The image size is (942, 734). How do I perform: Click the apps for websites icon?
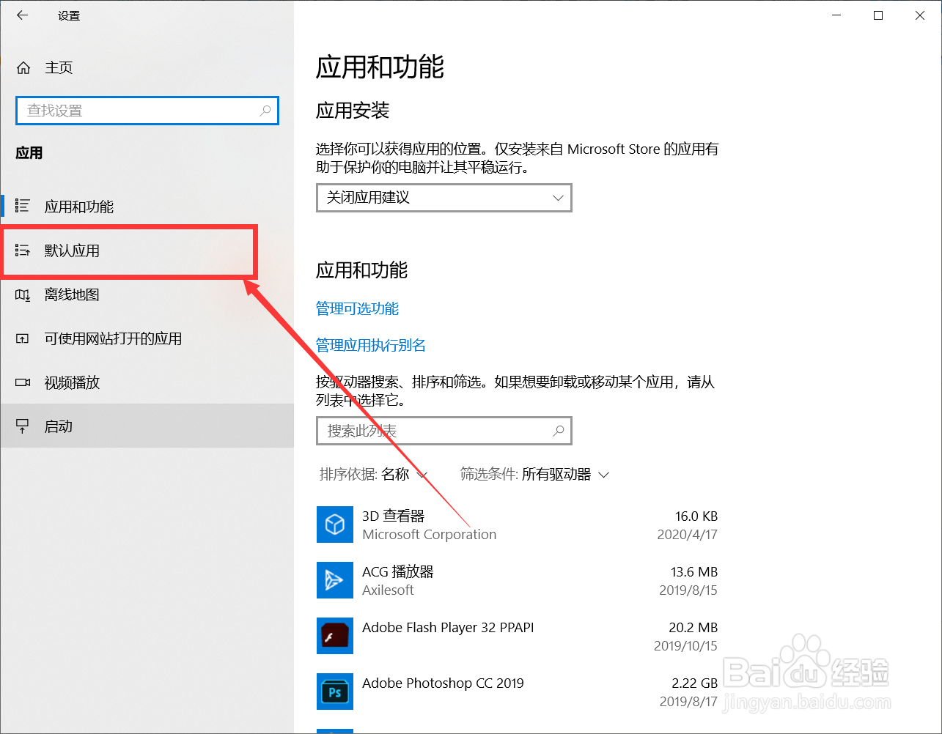[23, 338]
